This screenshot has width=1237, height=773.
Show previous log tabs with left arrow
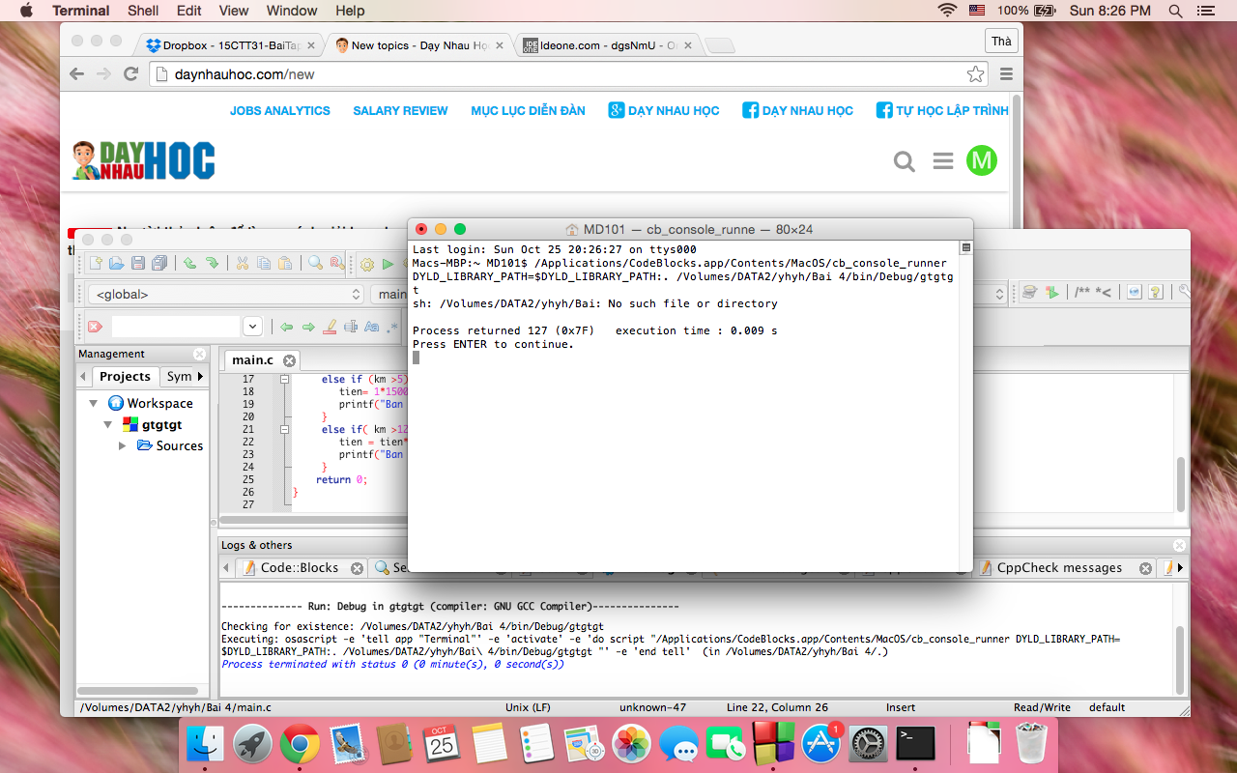pos(227,567)
